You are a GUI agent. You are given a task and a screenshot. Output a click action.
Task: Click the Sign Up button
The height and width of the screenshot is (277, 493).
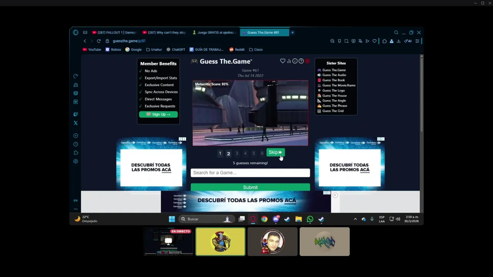(158, 114)
